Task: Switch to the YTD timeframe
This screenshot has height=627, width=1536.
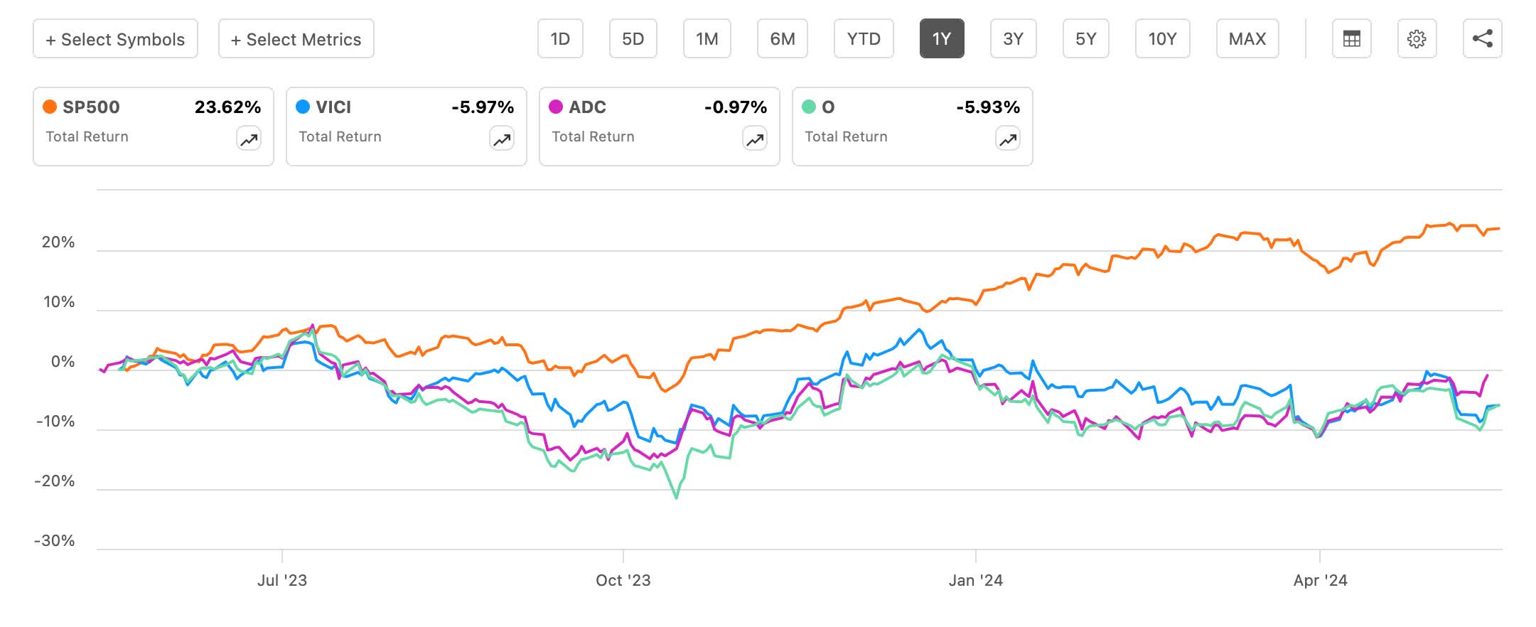Action: (864, 39)
